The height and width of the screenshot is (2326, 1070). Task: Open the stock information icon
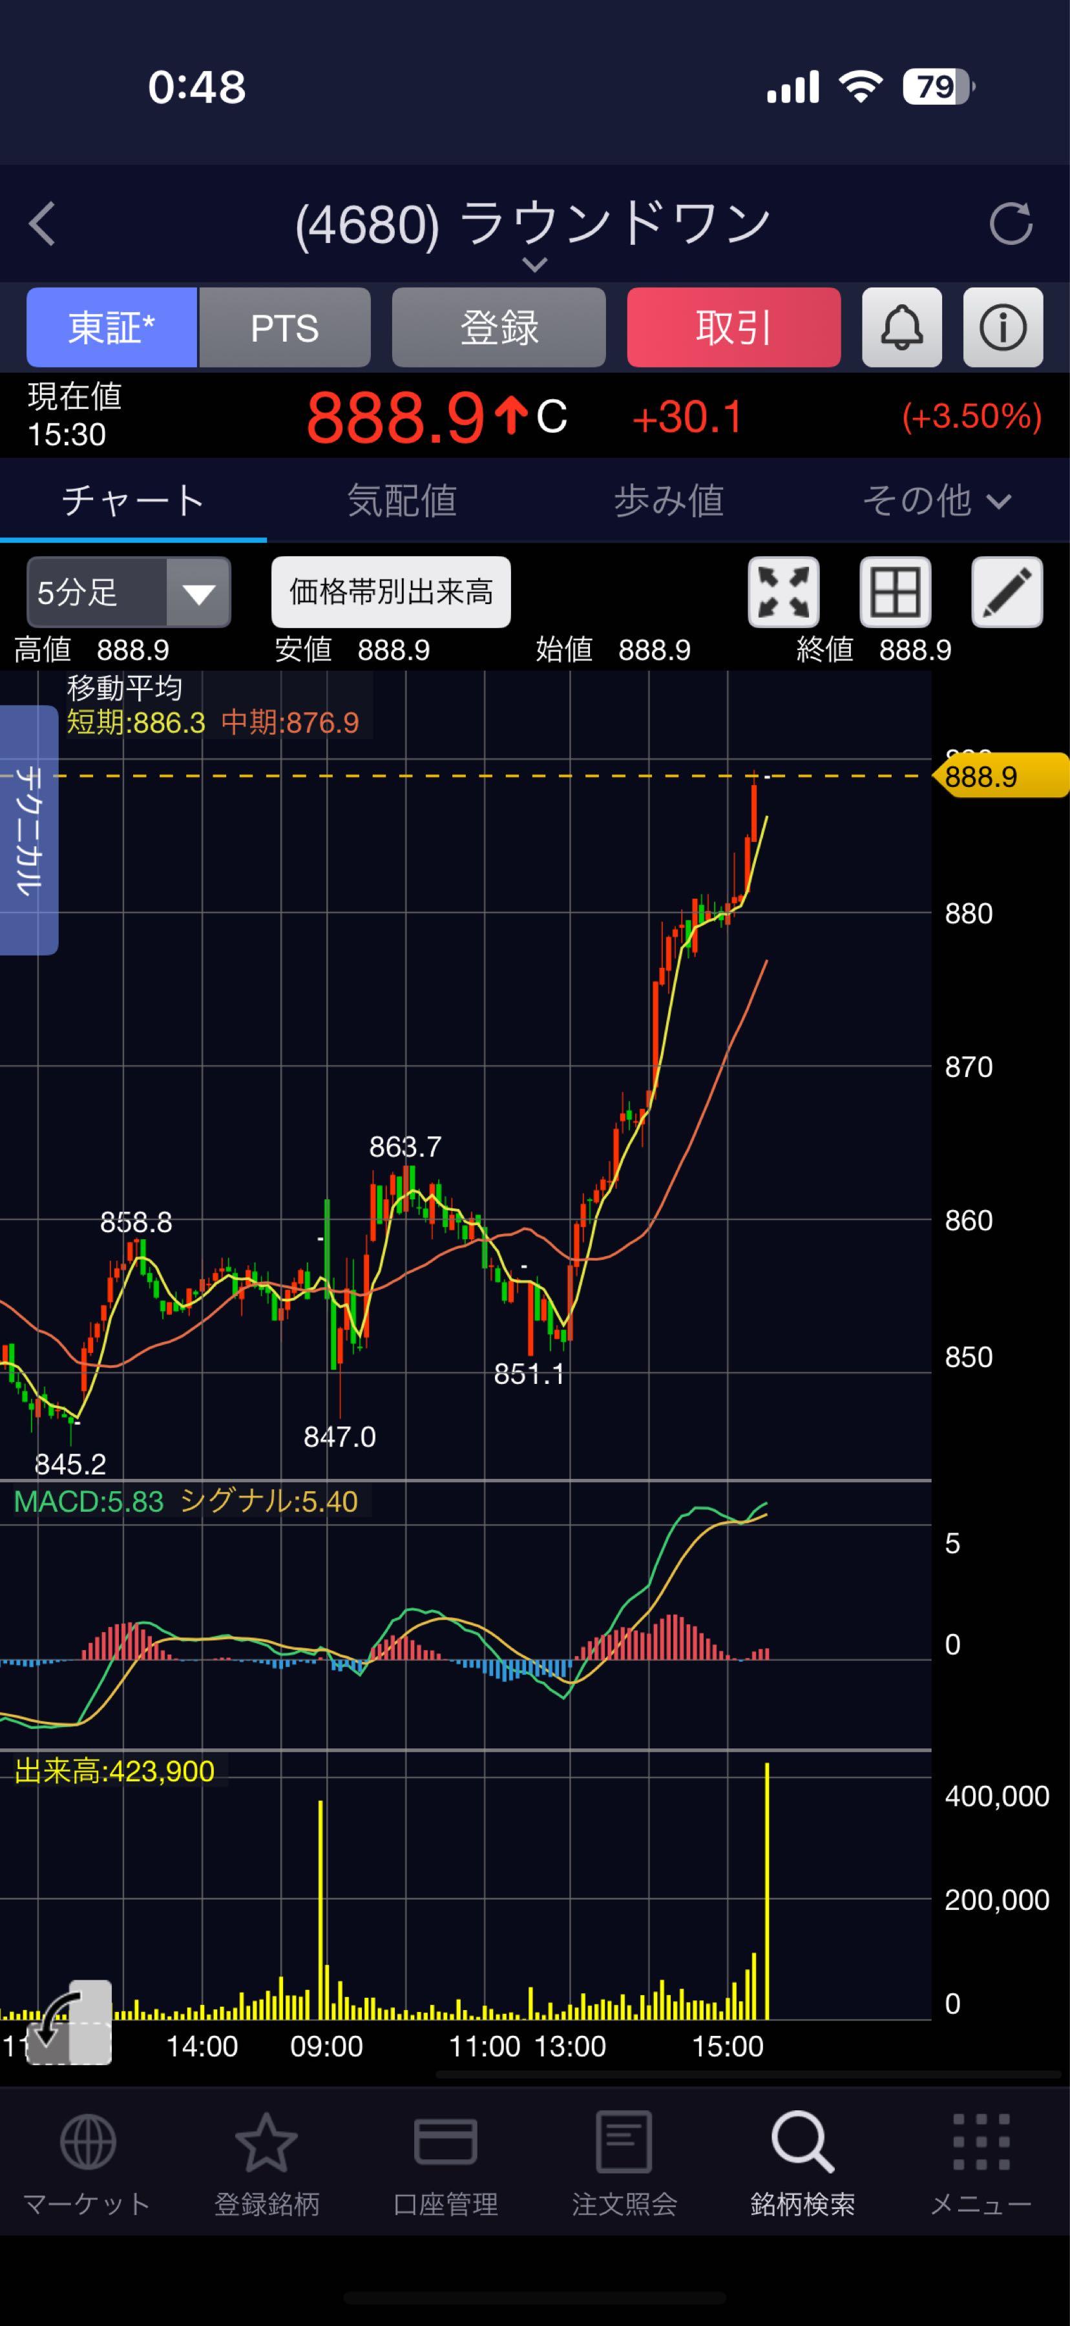pyautogui.click(x=1003, y=327)
